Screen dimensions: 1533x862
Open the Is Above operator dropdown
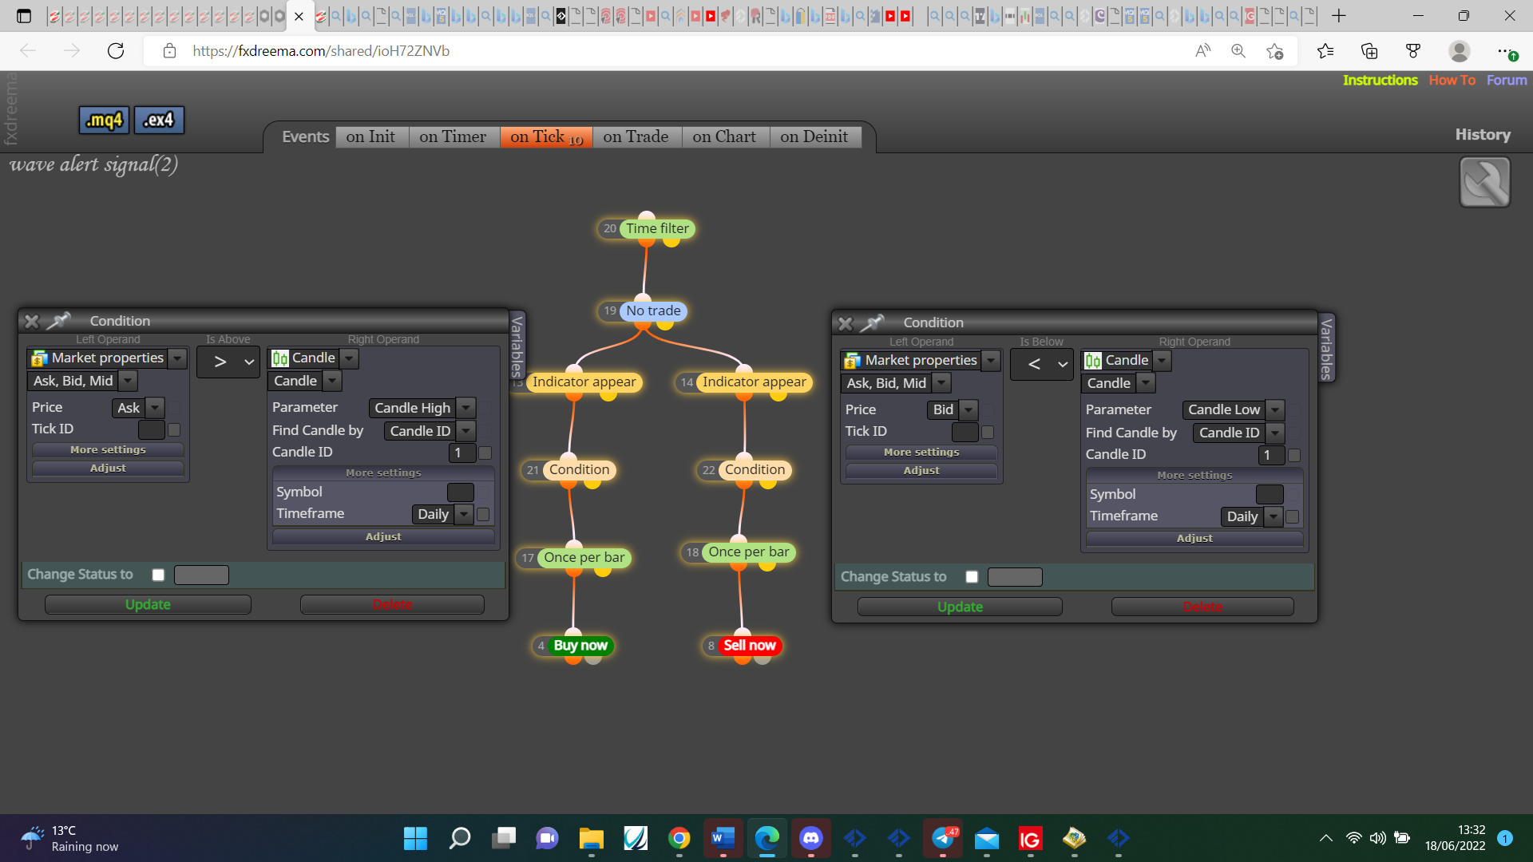point(228,362)
